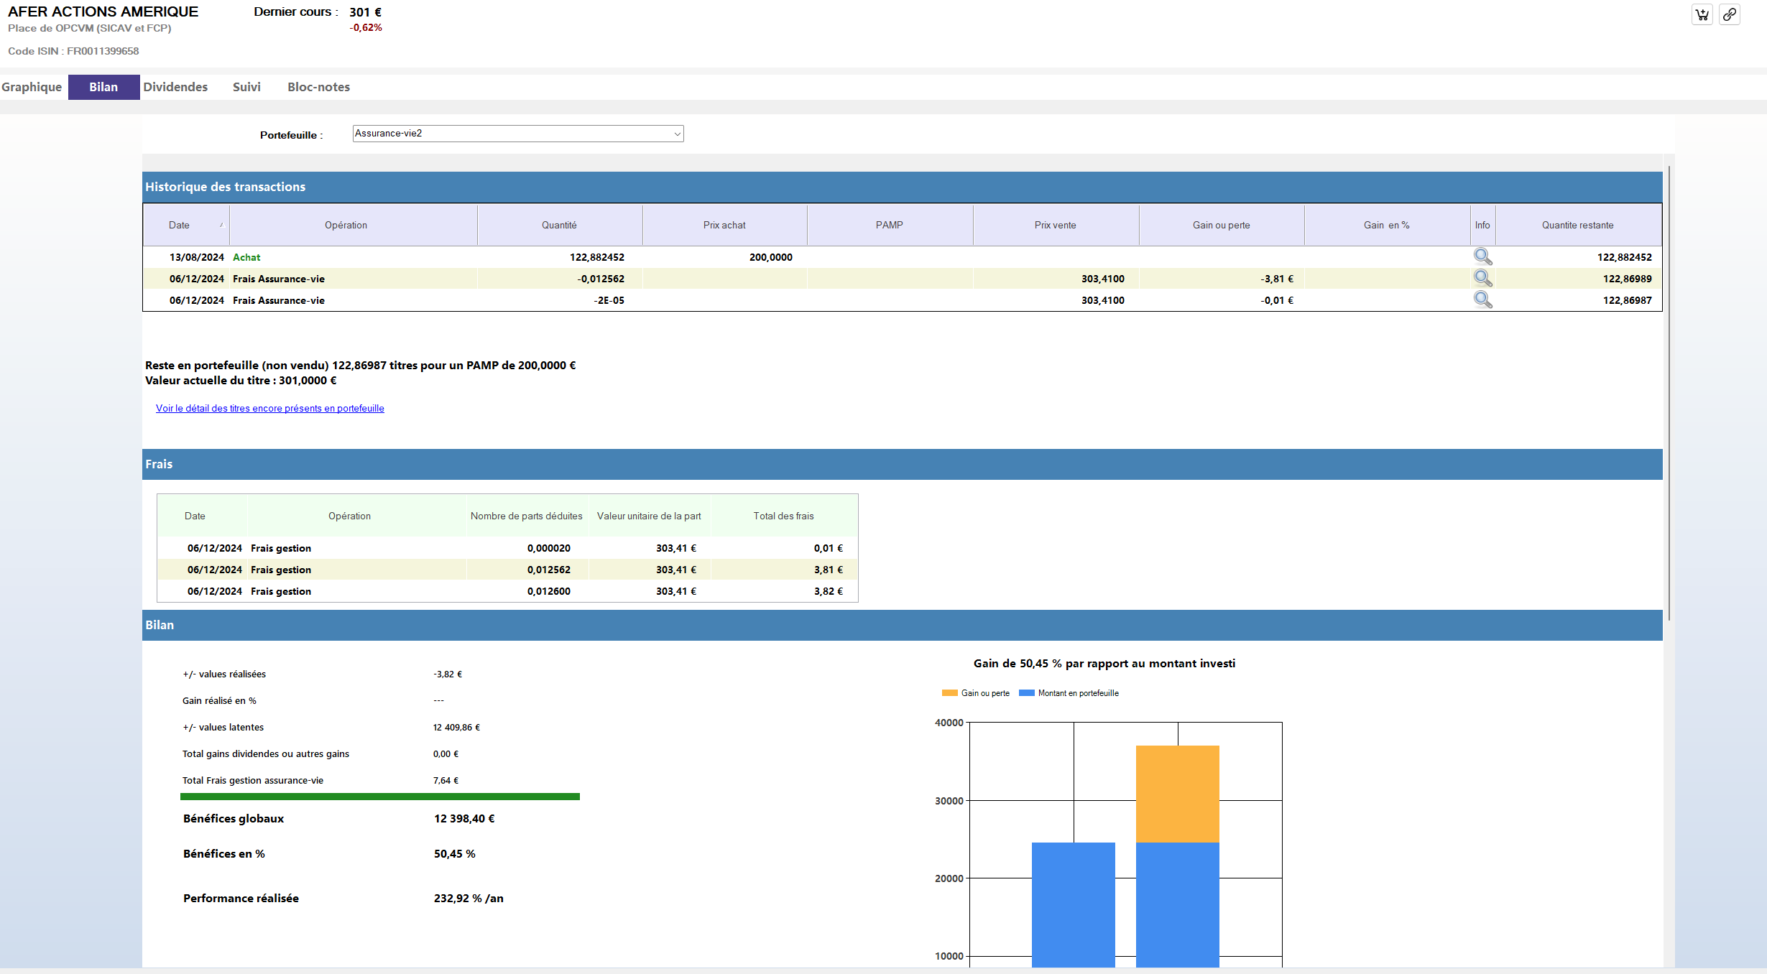Image resolution: width=1767 pixels, height=974 pixels.
Task: Open magnifier info for the -0,012562 quantity row
Action: tap(1482, 278)
